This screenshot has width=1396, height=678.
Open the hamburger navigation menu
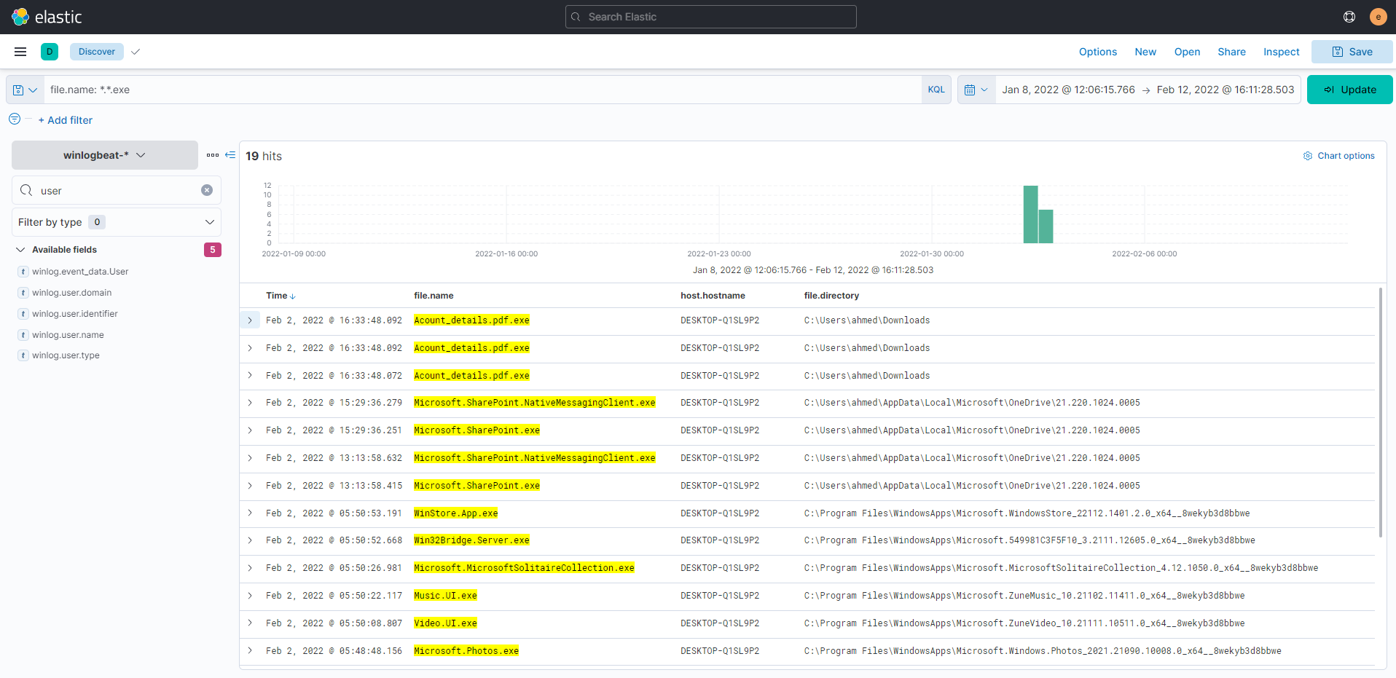tap(20, 52)
